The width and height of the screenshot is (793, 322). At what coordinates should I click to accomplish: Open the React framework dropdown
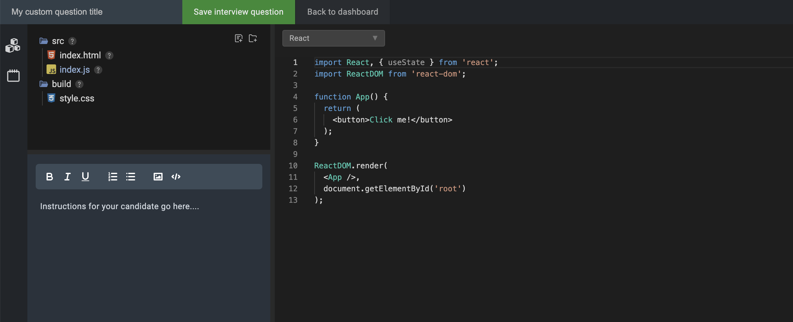point(333,38)
